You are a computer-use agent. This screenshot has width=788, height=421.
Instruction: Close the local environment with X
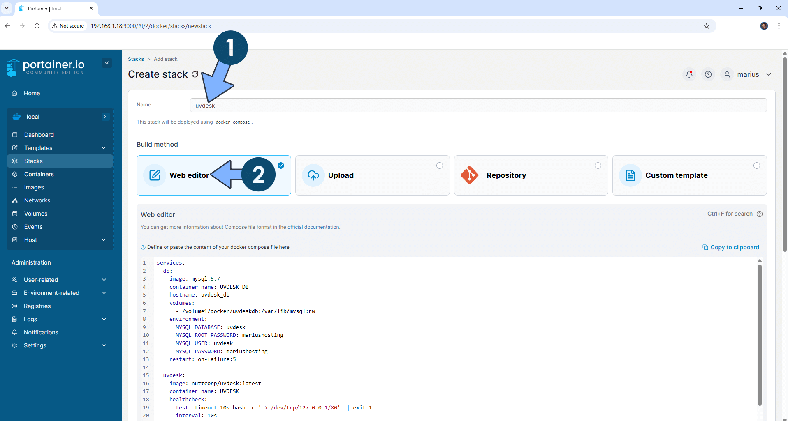coord(106,117)
